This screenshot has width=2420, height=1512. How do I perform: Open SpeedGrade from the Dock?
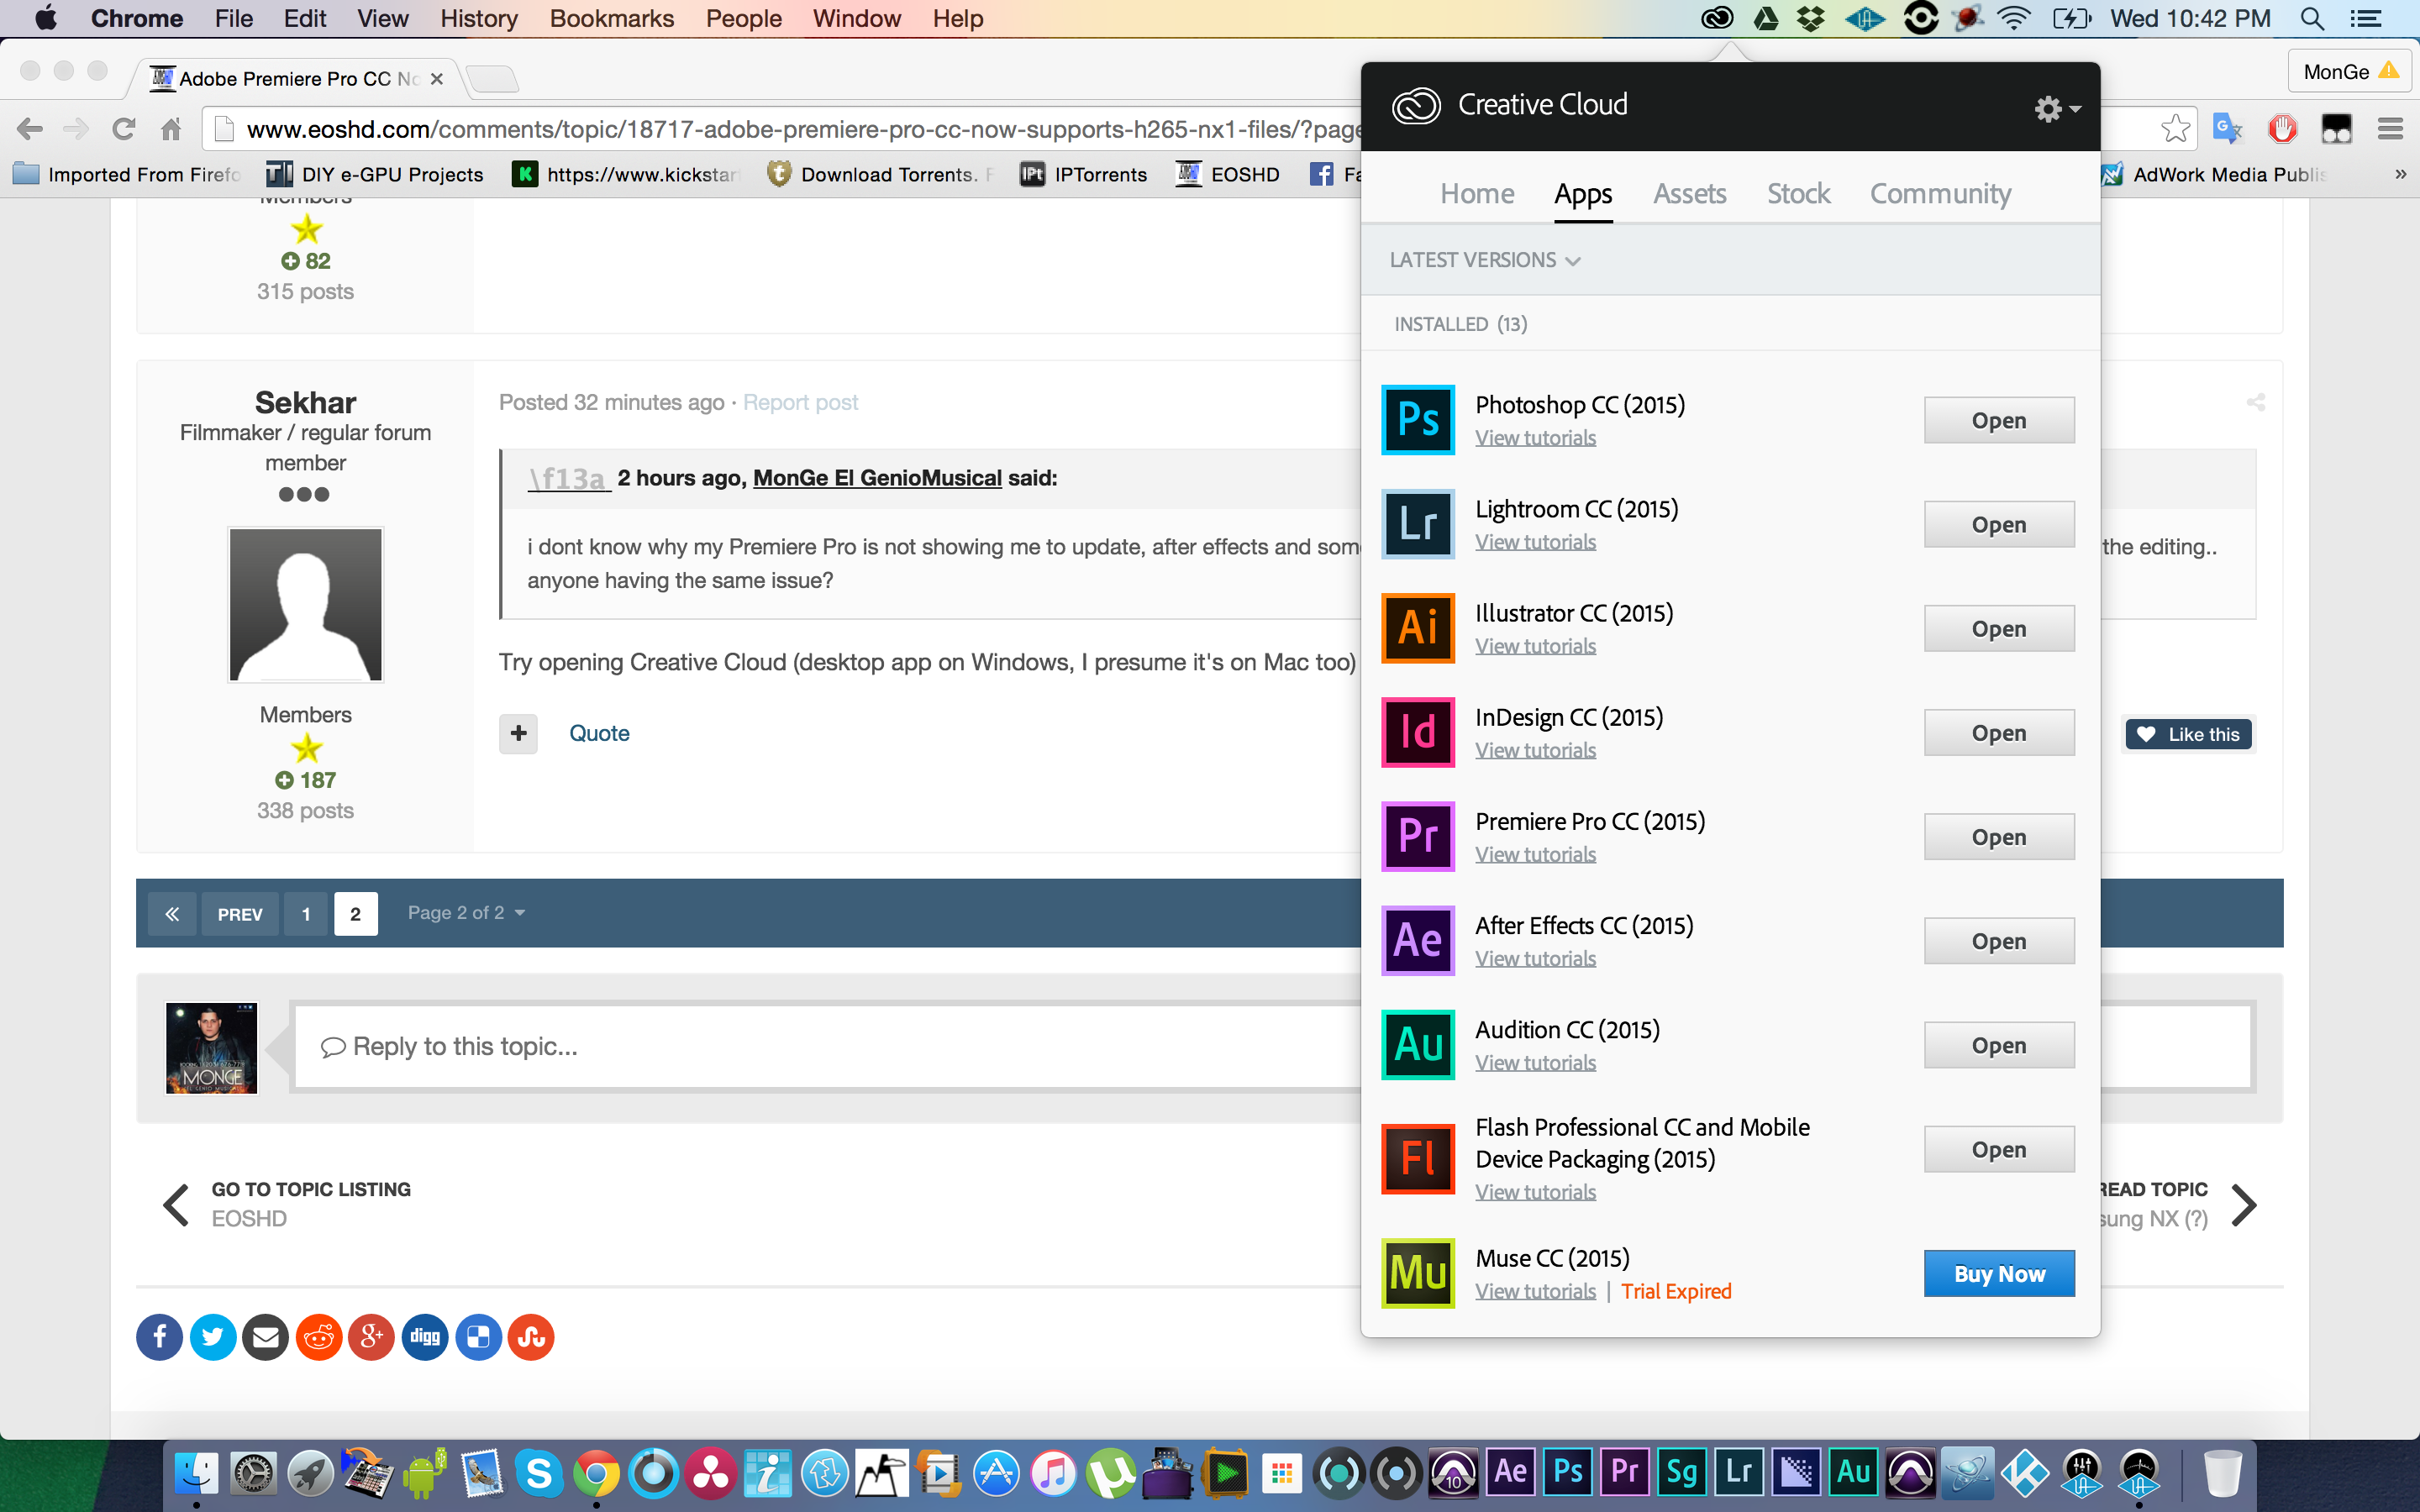click(1681, 1472)
